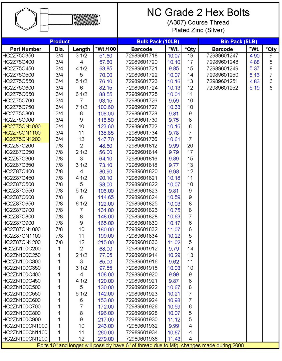The width and height of the screenshot is (282, 361).
Task: Select the Bin Pack (5LB) header
Action: coord(238,41)
